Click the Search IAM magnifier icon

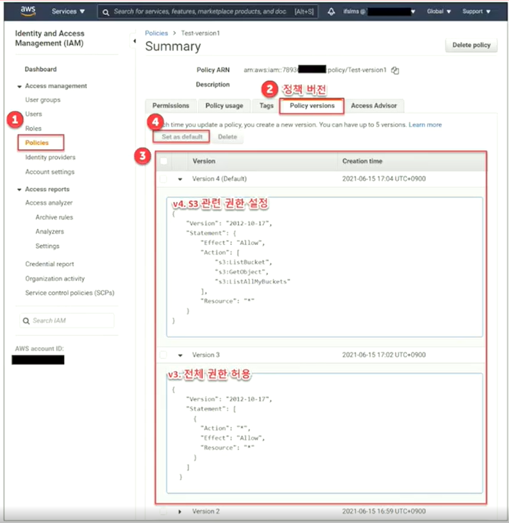point(26,321)
